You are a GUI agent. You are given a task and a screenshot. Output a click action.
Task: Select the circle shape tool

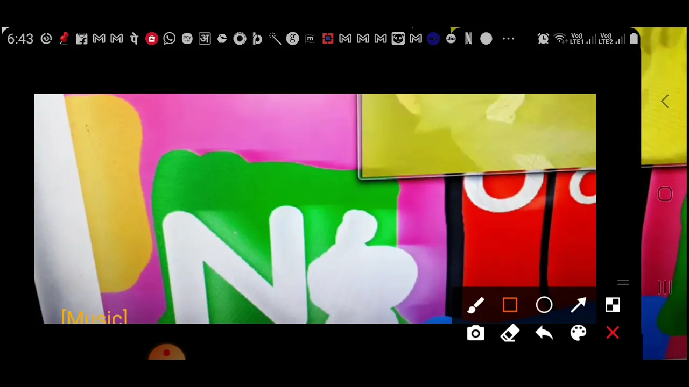[544, 305]
